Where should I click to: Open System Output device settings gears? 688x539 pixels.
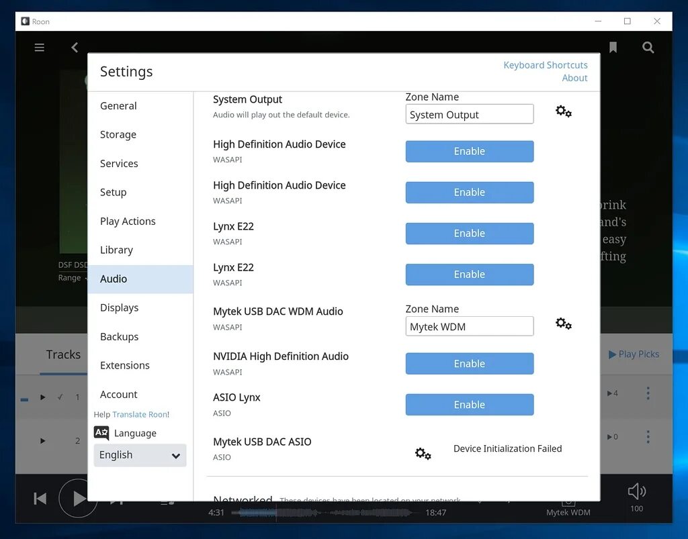tap(564, 111)
